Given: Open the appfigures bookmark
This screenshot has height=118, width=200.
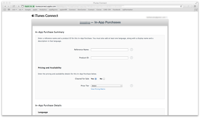Looking at the screenshot, I should (53, 10).
